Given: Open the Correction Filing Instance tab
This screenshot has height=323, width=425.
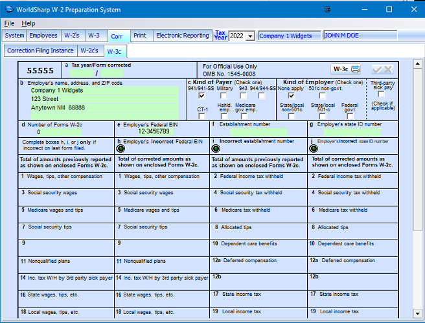Looking at the screenshot, I should pyautogui.click(x=40, y=50).
